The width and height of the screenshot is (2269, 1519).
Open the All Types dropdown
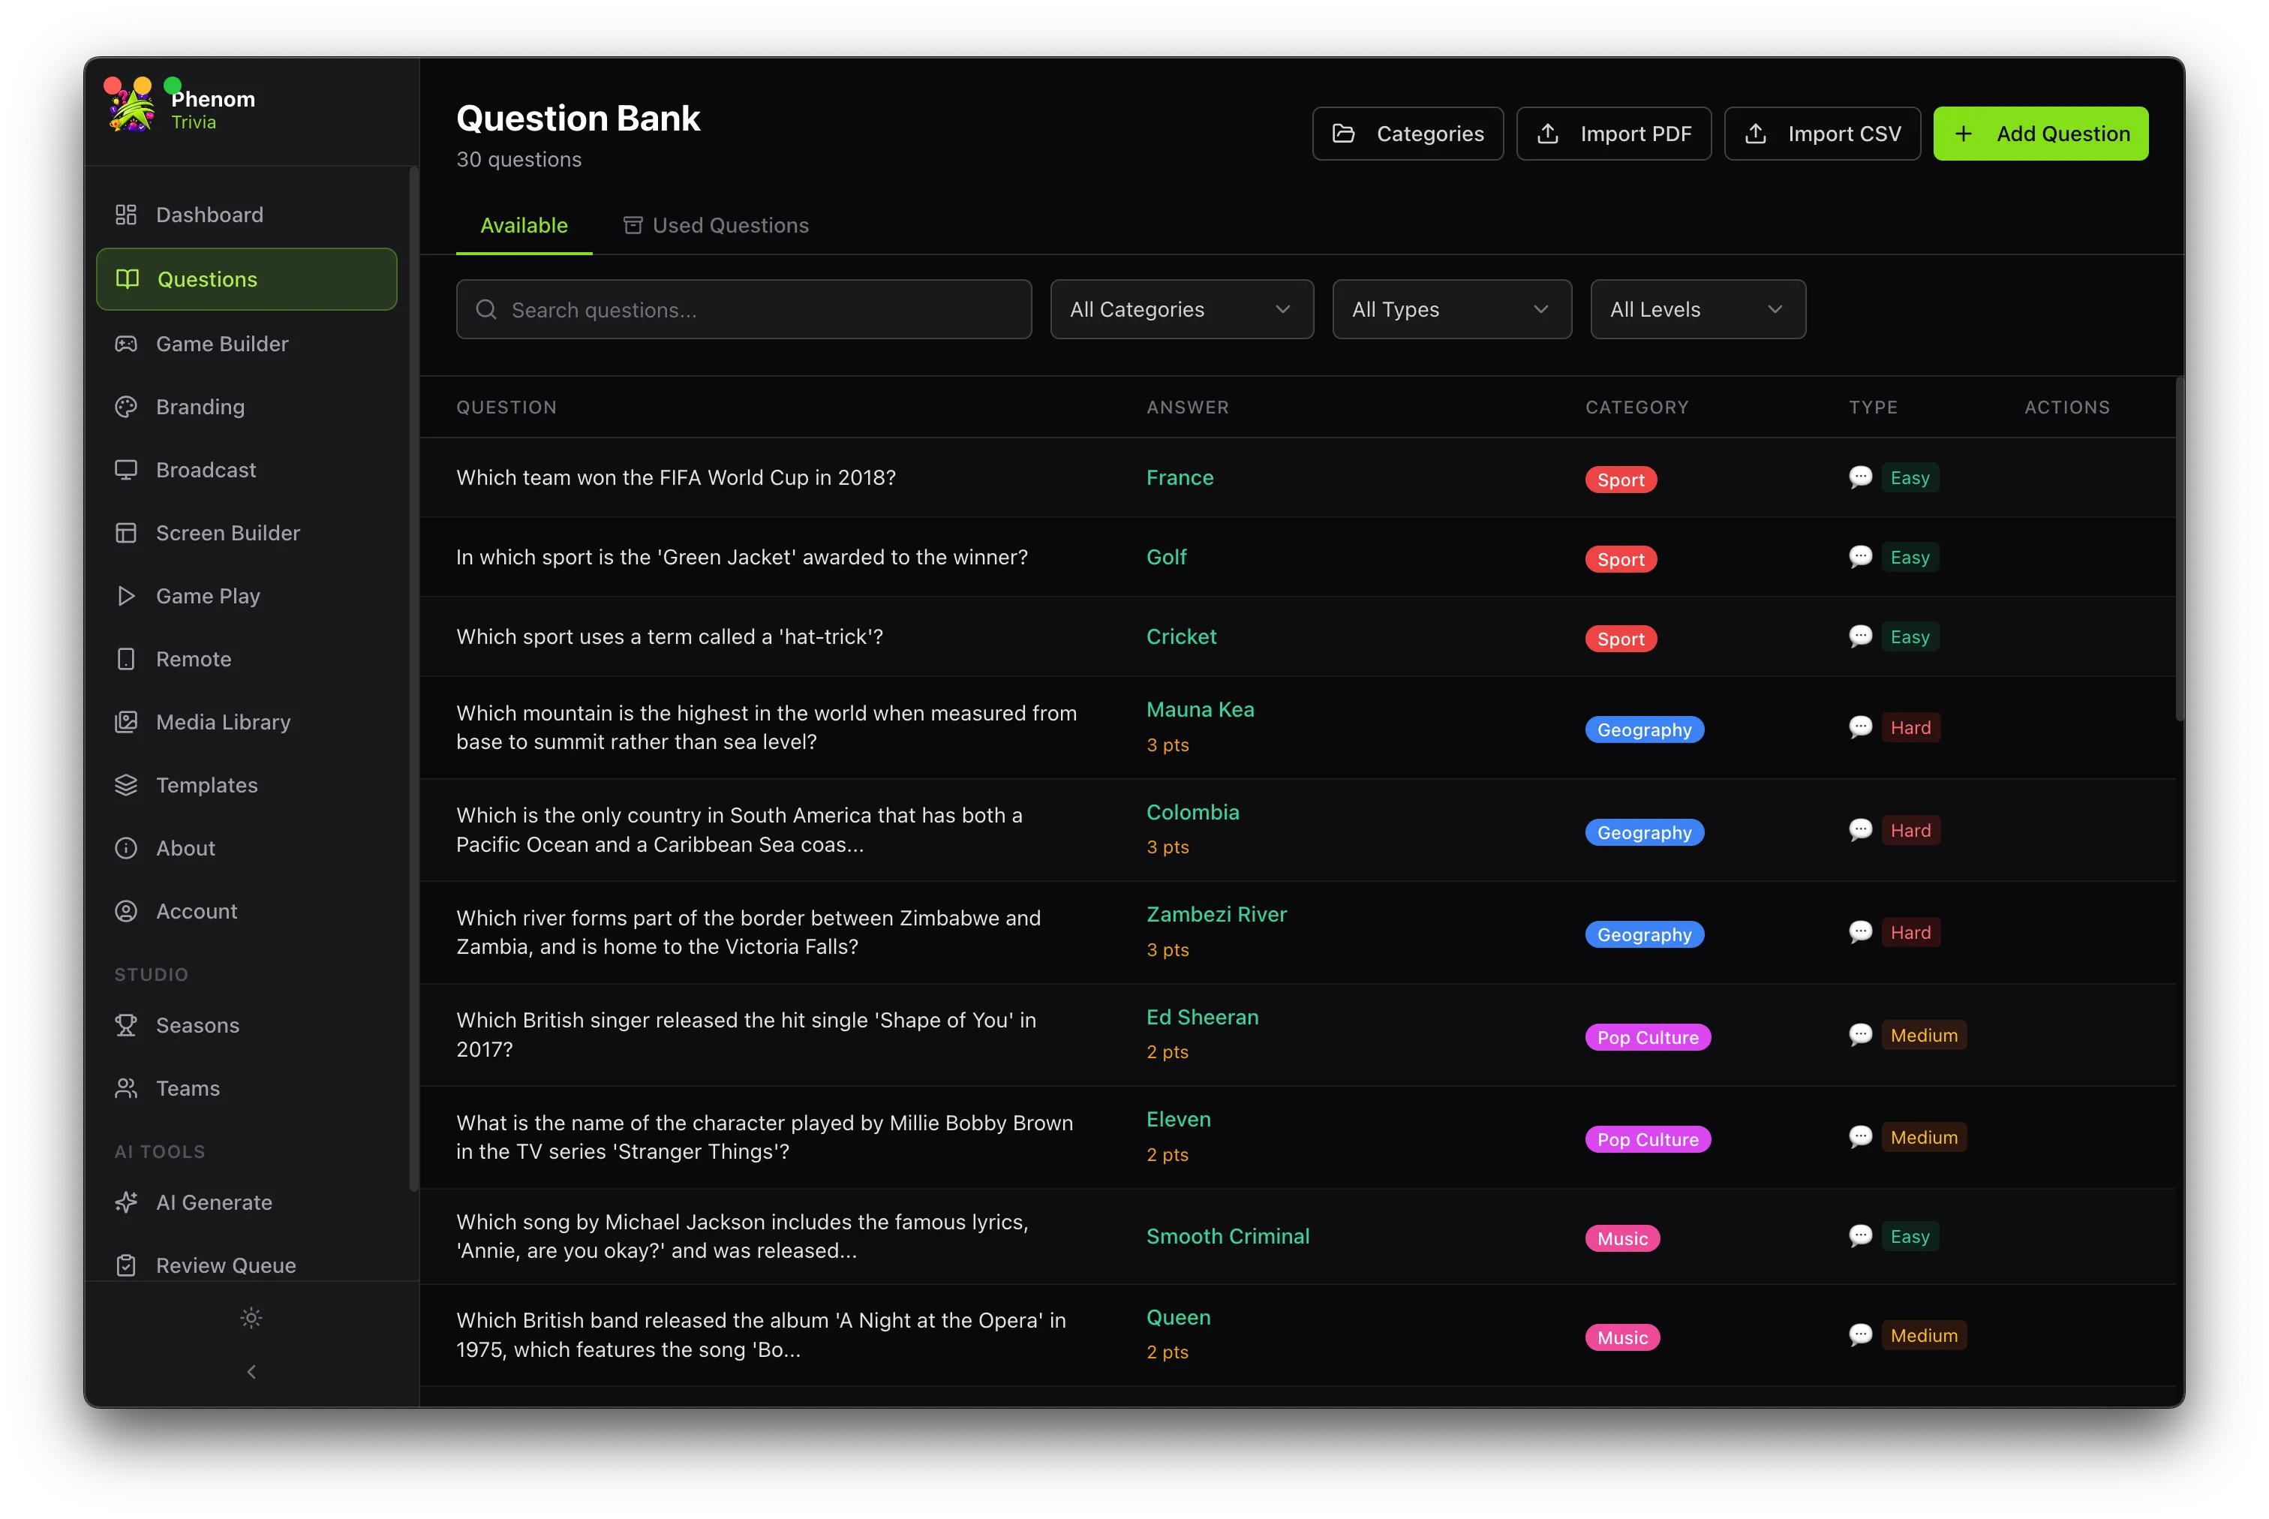(1452, 310)
